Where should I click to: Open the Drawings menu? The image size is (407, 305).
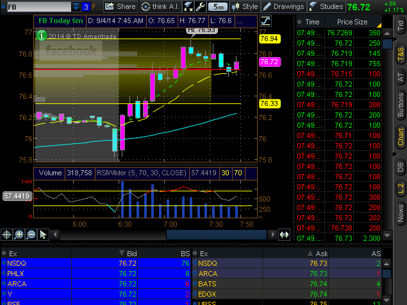pyautogui.click(x=283, y=6)
